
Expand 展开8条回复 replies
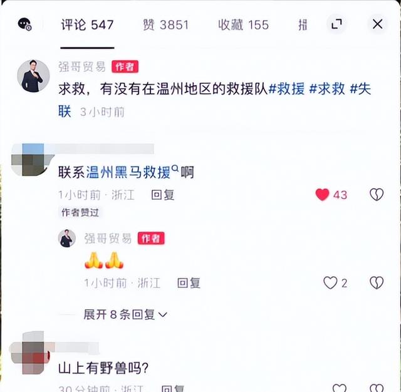coord(125,314)
